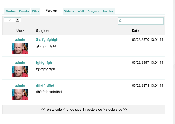Screen dimensions: 175x124
Task: Switch to the Brugere tab
Action: click(x=93, y=11)
